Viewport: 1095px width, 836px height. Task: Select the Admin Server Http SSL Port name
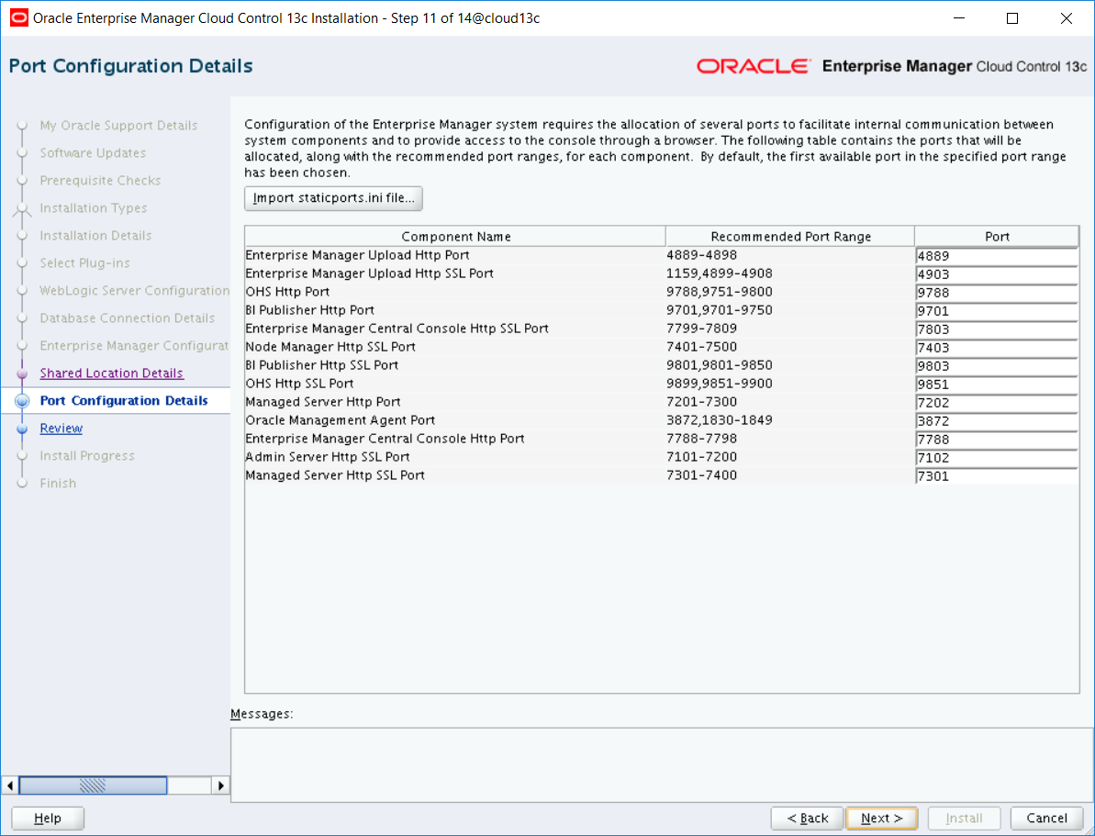pyautogui.click(x=328, y=457)
